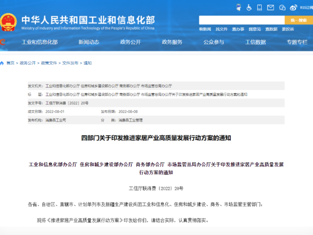Click the search input field
313x235 pixels.
pos(242,20)
